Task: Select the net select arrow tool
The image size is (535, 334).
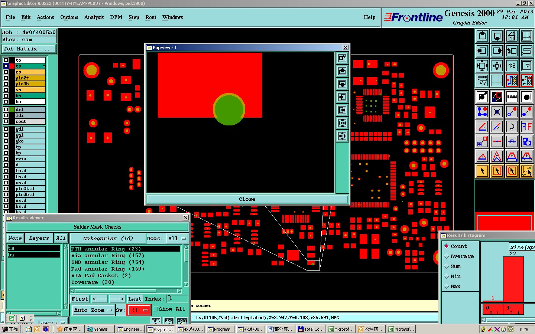Action: (527, 171)
